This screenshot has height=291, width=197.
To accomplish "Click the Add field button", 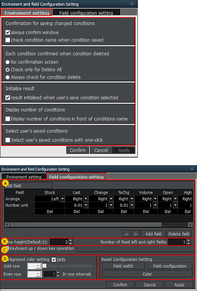I will pos(153,234).
